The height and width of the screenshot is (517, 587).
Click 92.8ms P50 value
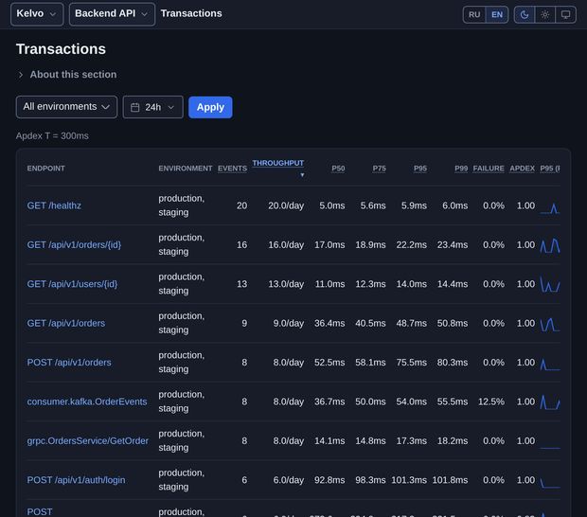click(329, 480)
